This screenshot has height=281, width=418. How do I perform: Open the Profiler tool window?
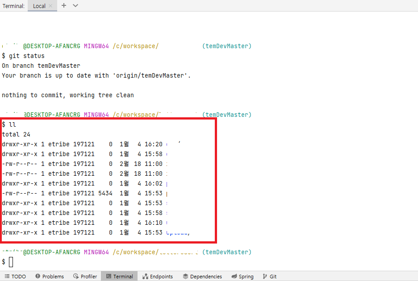[x=85, y=276]
